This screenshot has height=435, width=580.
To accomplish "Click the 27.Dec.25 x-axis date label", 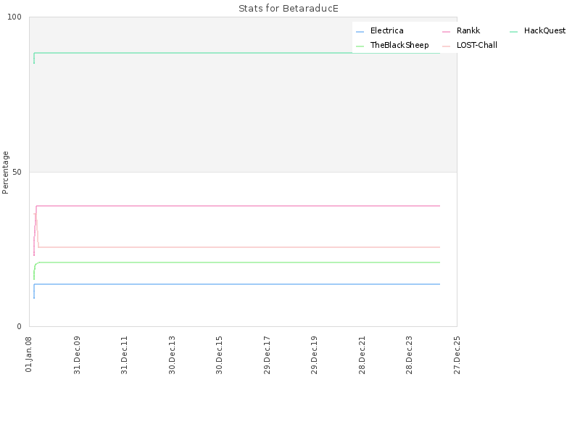I will point(457,355).
